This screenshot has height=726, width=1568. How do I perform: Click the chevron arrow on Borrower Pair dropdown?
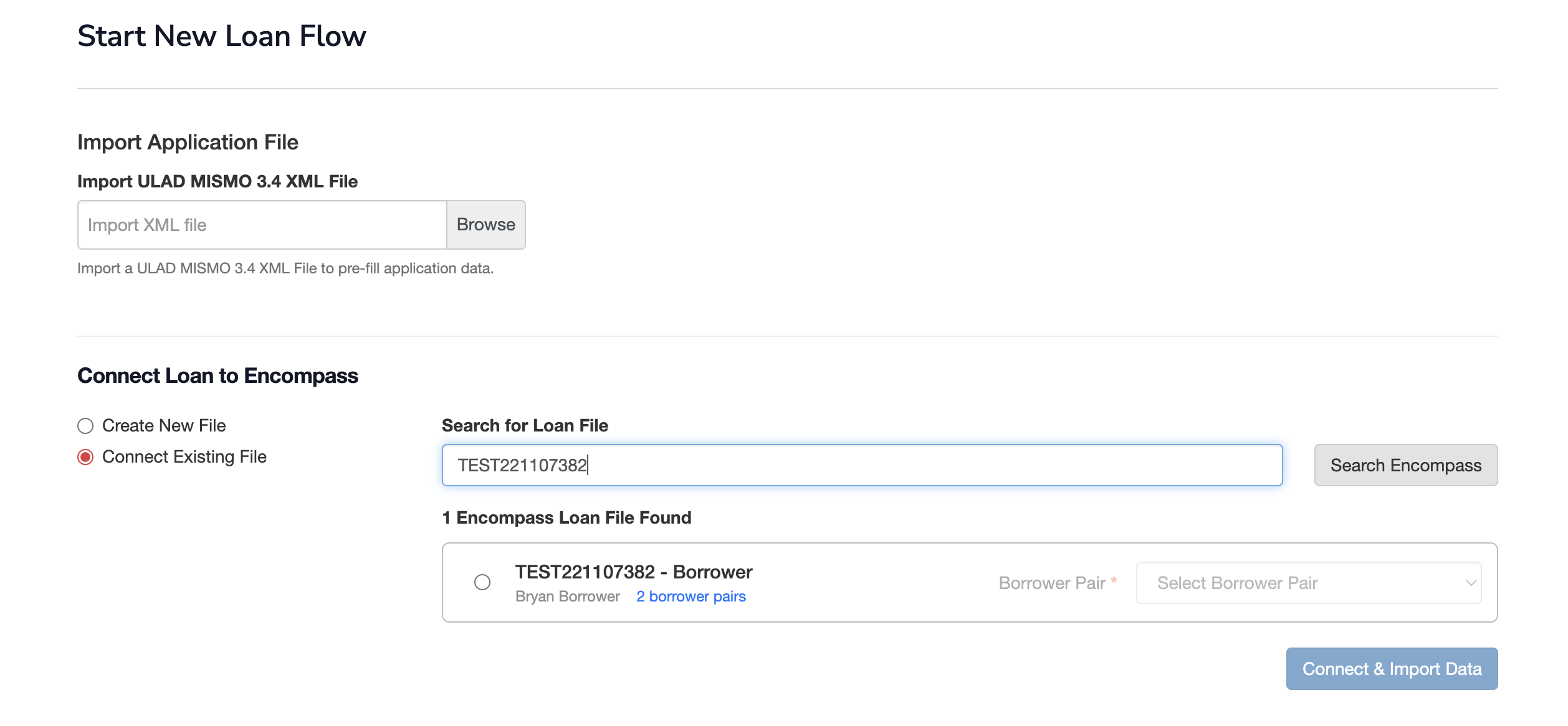pos(1471,583)
